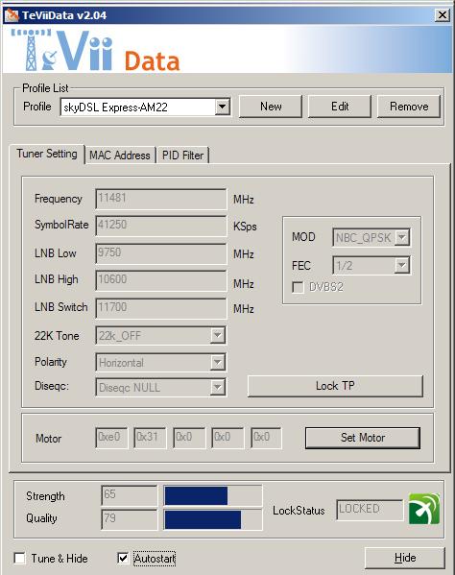
Task: Switch to the MAC Address tab
Action: click(120, 156)
